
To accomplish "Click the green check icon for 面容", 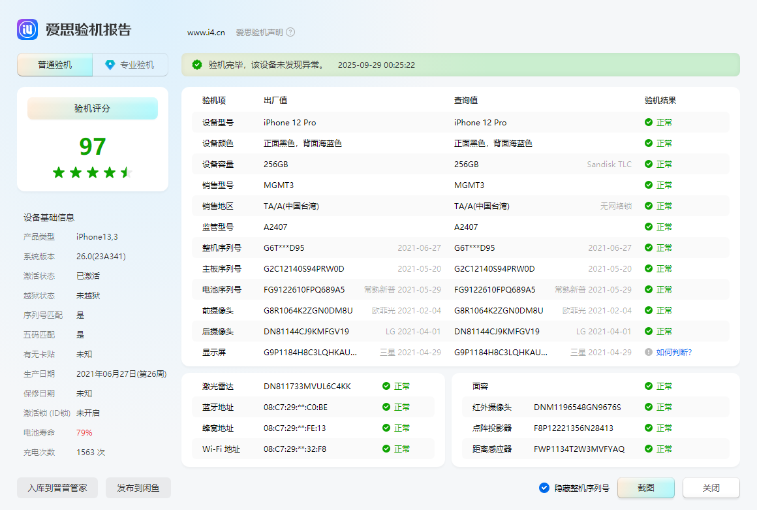I will [x=649, y=386].
